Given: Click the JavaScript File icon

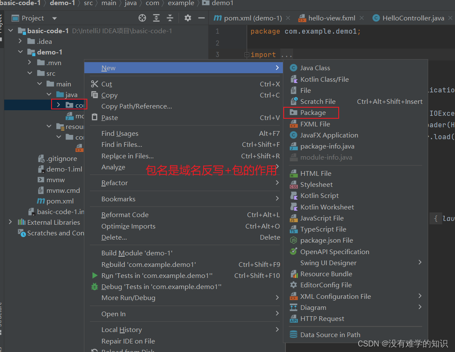Looking at the screenshot, I should (x=294, y=218).
